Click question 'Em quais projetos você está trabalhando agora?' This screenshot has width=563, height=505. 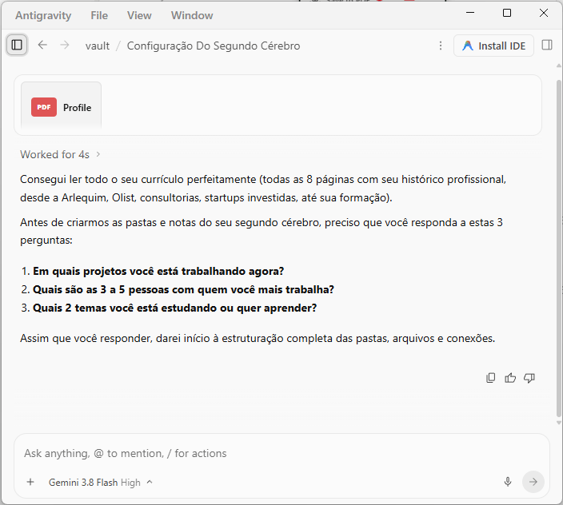coord(158,271)
